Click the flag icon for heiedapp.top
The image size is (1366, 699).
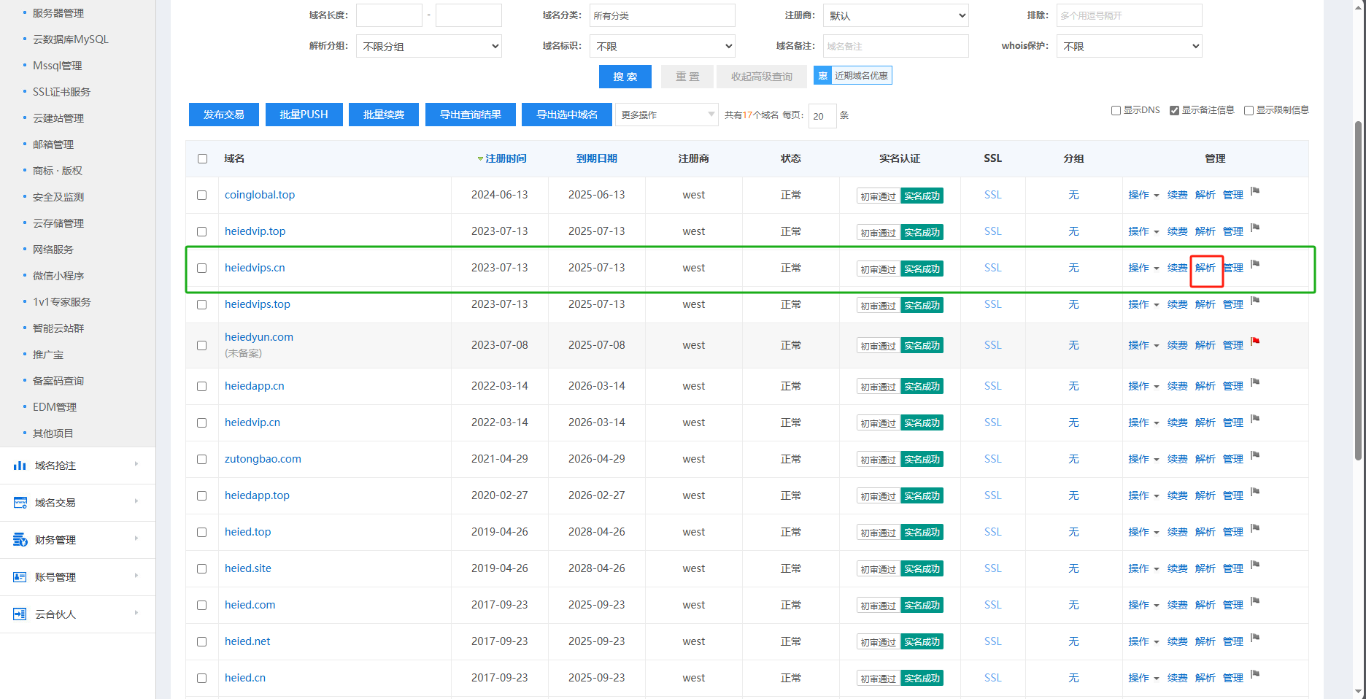[x=1255, y=492]
